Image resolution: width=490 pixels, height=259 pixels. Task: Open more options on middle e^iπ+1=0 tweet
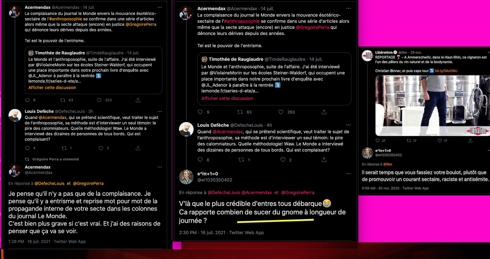pos(348,173)
